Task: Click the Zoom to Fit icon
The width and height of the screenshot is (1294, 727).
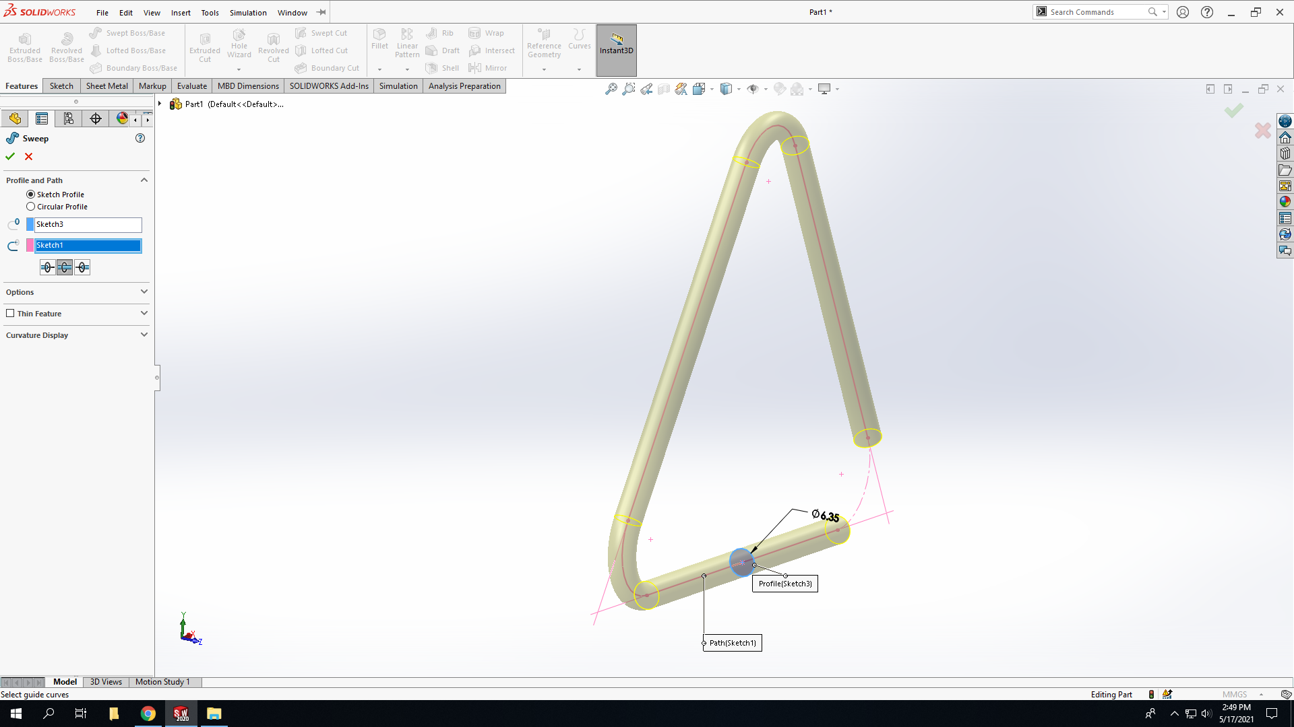Action: [611, 89]
